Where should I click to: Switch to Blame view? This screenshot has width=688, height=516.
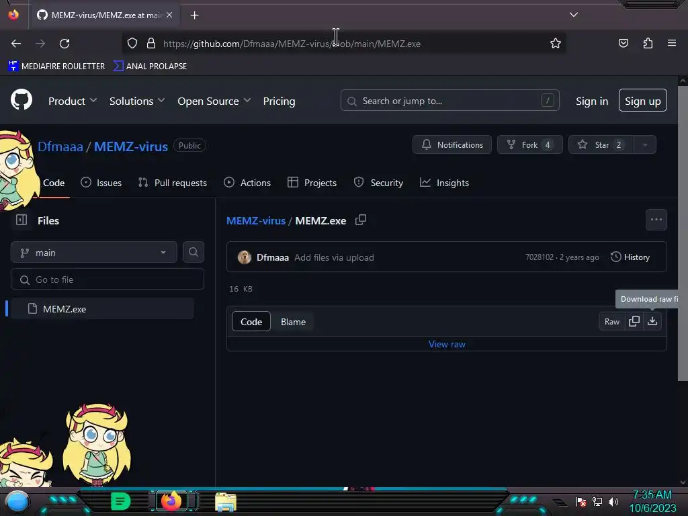coord(293,322)
